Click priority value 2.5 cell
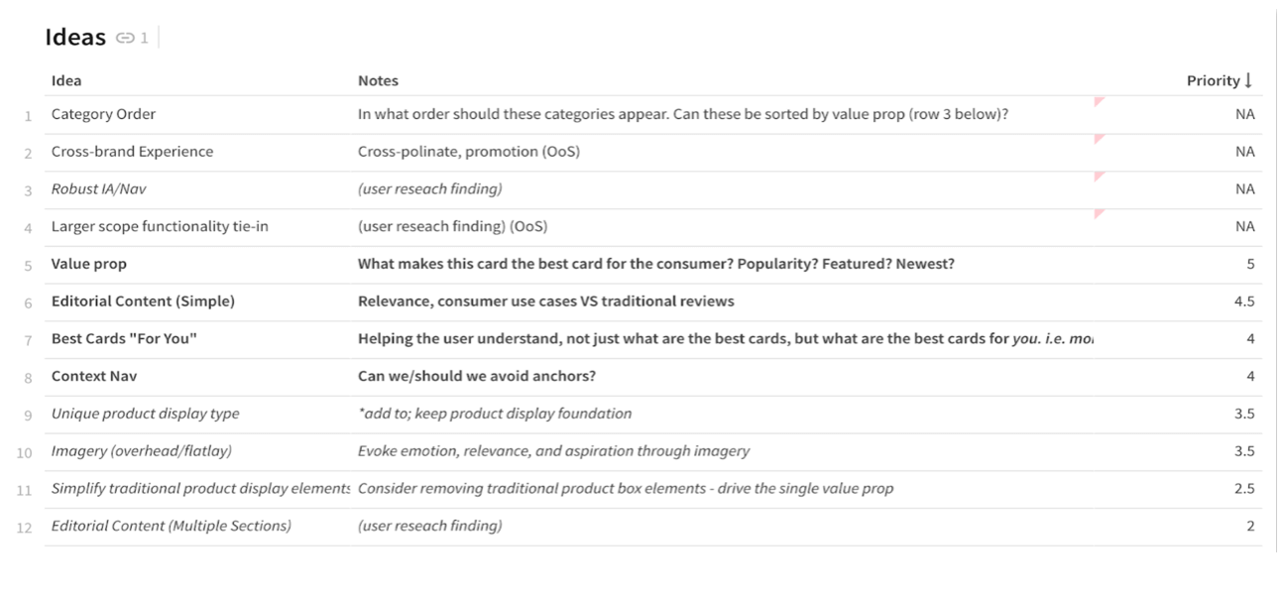1283x601 pixels. tap(1243, 489)
